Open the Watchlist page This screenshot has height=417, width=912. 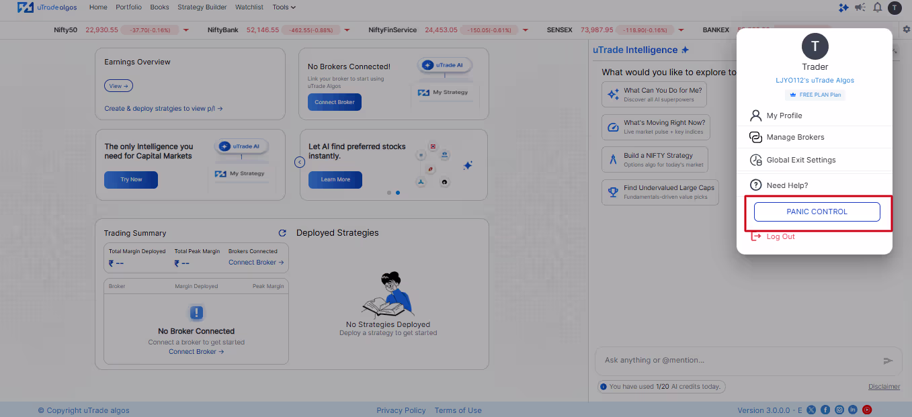click(249, 7)
